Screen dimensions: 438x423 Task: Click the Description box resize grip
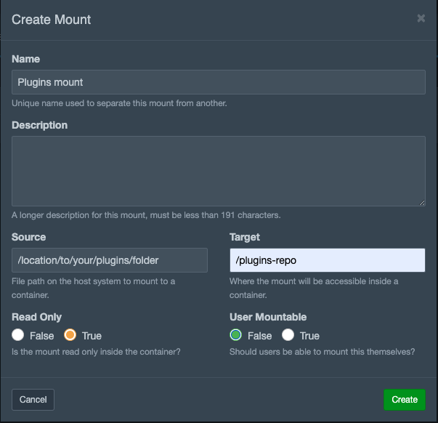[x=422, y=203]
